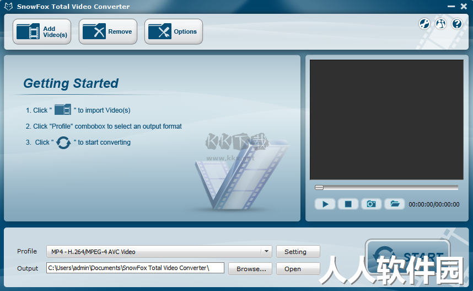Image resolution: width=473 pixels, height=291 pixels.
Task: Click the Remove button in toolbar
Action: coord(108,31)
